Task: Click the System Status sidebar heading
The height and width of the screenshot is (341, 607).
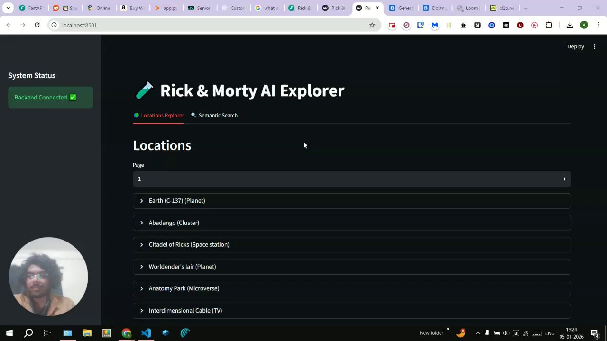Action: (32, 75)
